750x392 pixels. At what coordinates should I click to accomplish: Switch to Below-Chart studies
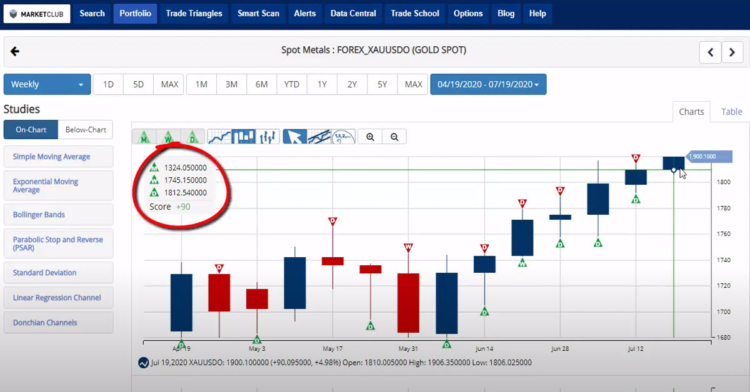pos(86,130)
